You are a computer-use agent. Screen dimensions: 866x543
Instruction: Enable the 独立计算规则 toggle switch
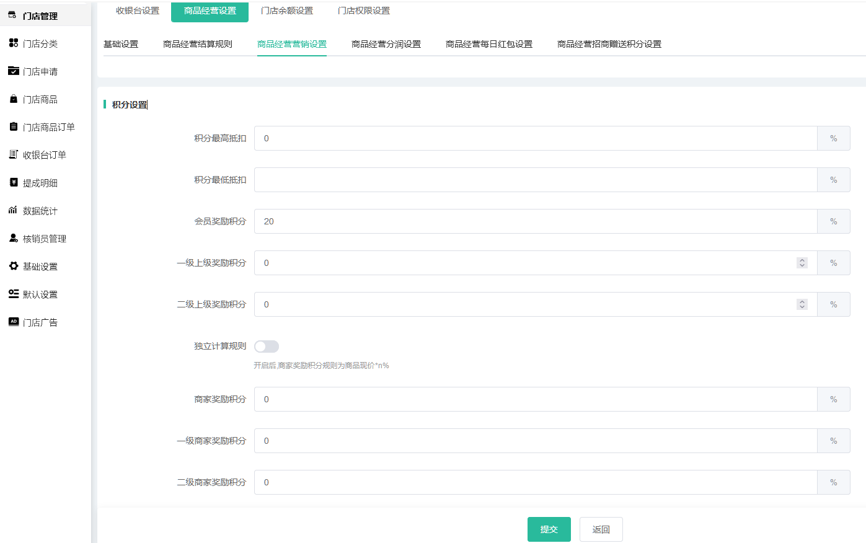(x=267, y=347)
